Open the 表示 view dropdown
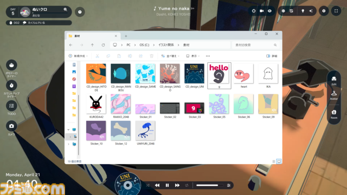347x195 pixels. pos(193,56)
